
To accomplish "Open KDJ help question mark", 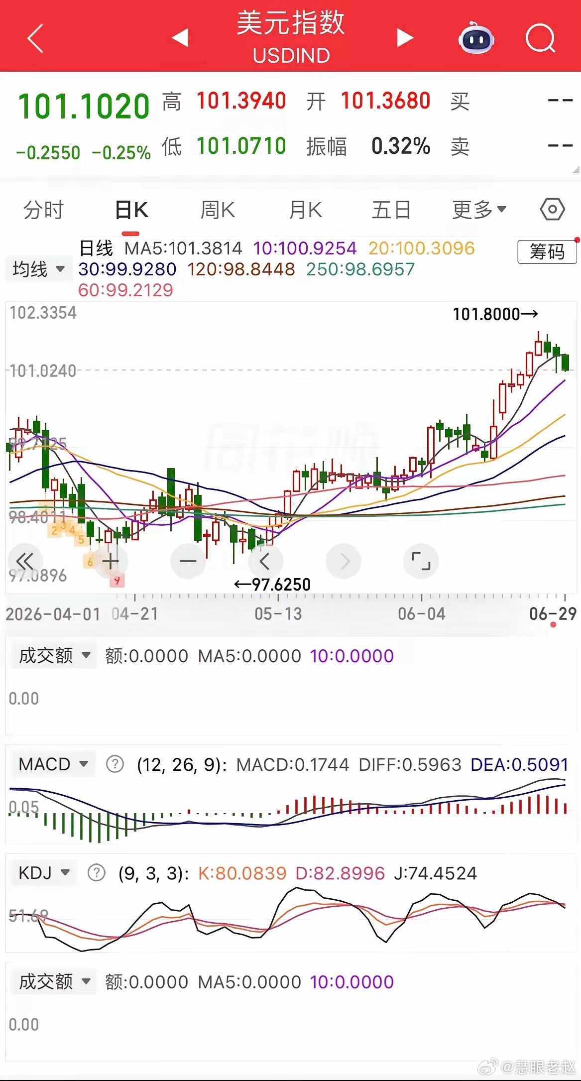I will click(97, 873).
